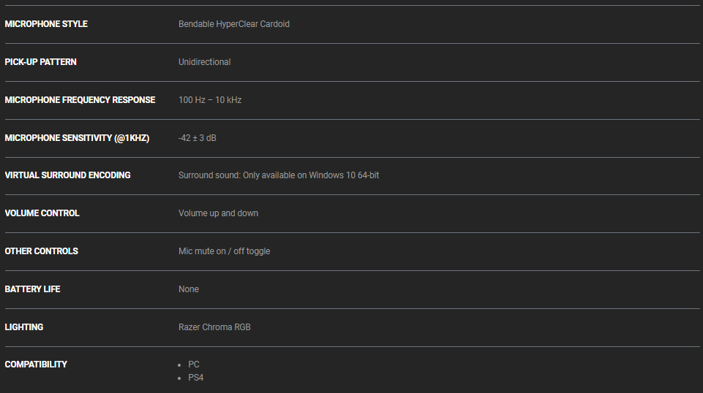This screenshot has width=703, height=393.
Task: Select the Volume up and down text
Action: click(x=219, y=213)
